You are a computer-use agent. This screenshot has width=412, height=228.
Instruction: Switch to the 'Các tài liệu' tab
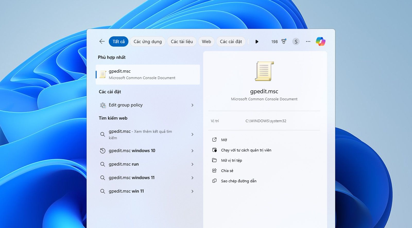[182, 42]
